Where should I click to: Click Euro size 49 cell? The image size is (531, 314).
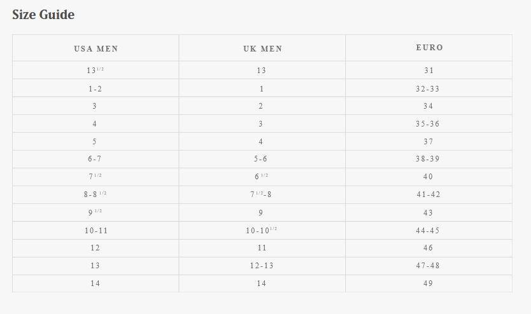pos(428,283)
